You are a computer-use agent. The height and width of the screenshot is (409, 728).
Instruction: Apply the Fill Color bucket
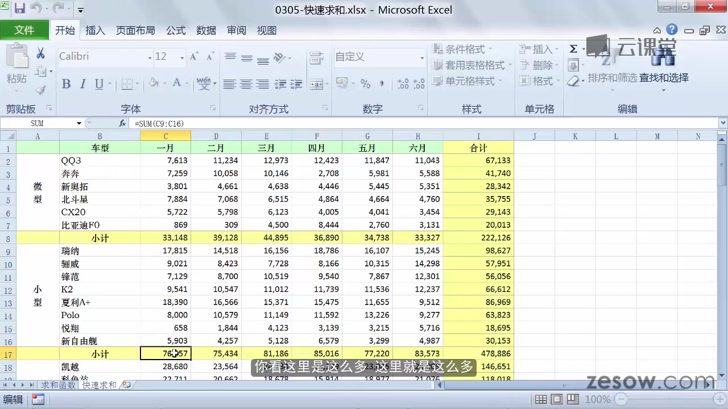point(153,84)
